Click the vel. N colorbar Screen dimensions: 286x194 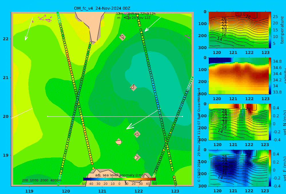(270, 122)
